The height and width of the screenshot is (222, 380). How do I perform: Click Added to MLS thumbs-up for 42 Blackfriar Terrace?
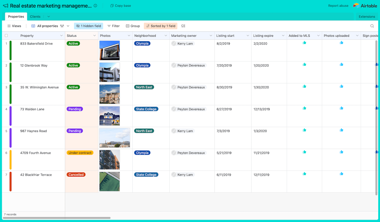point(304,174)
